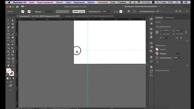Select the Magic Wand tool
The width and height of the screenshot is (194, 109).
click(8, 24)
